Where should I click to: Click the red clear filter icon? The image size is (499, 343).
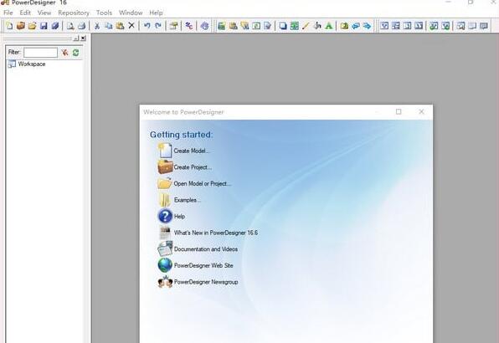point(65,53)
